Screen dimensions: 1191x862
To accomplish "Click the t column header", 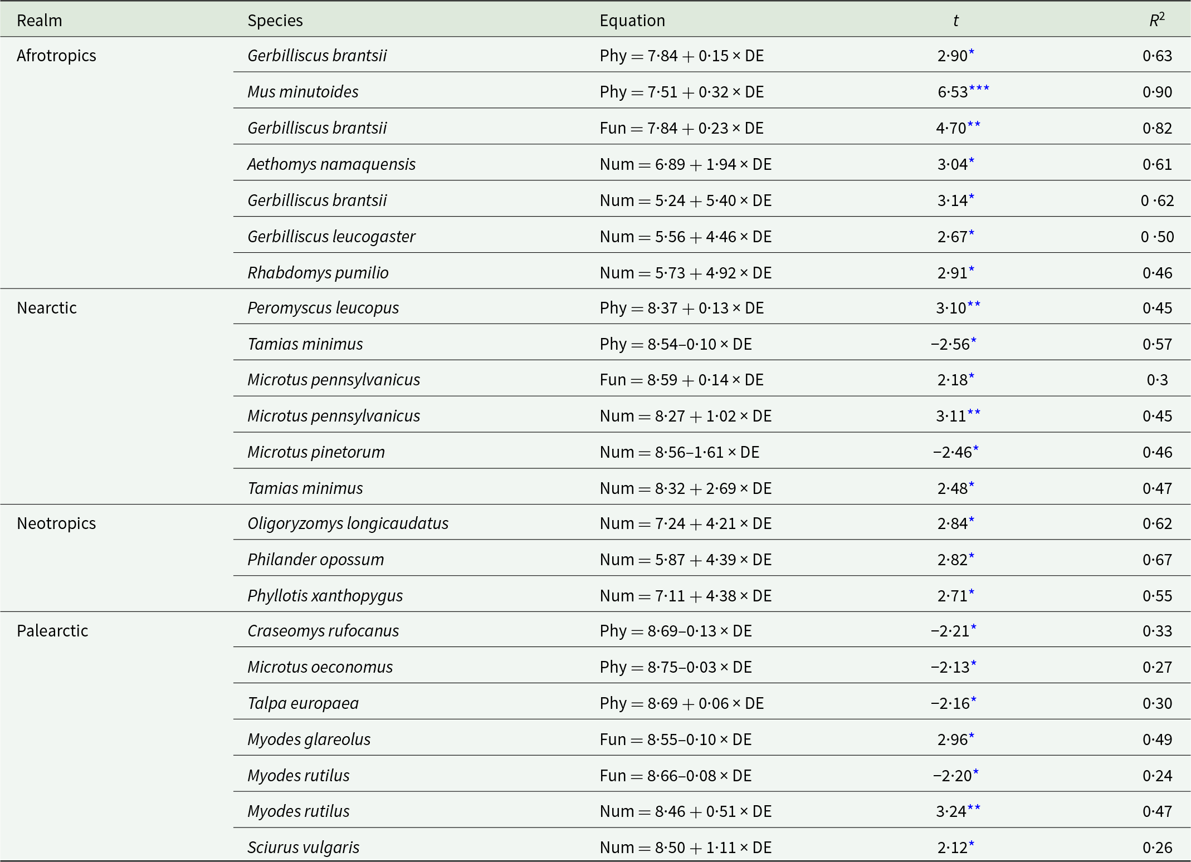I will coord(955,21).
